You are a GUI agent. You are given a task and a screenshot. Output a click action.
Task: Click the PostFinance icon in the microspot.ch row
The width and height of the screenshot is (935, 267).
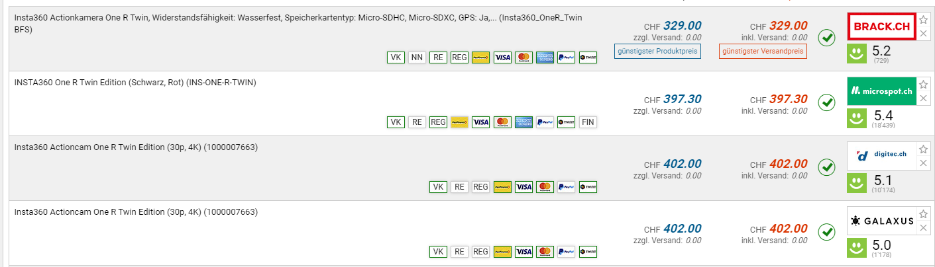tap(459, 122)
